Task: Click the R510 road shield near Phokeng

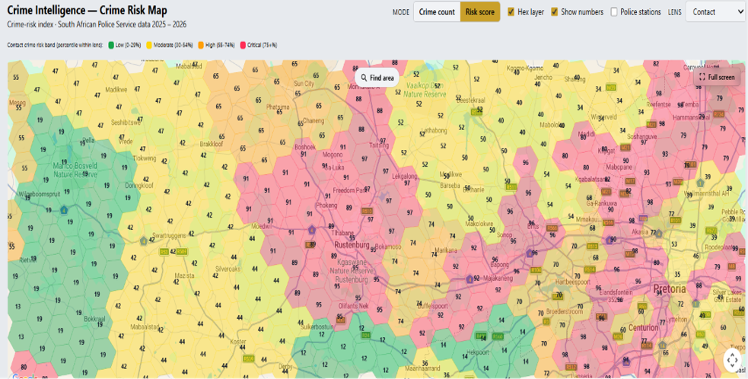Action: click(367, 210)
